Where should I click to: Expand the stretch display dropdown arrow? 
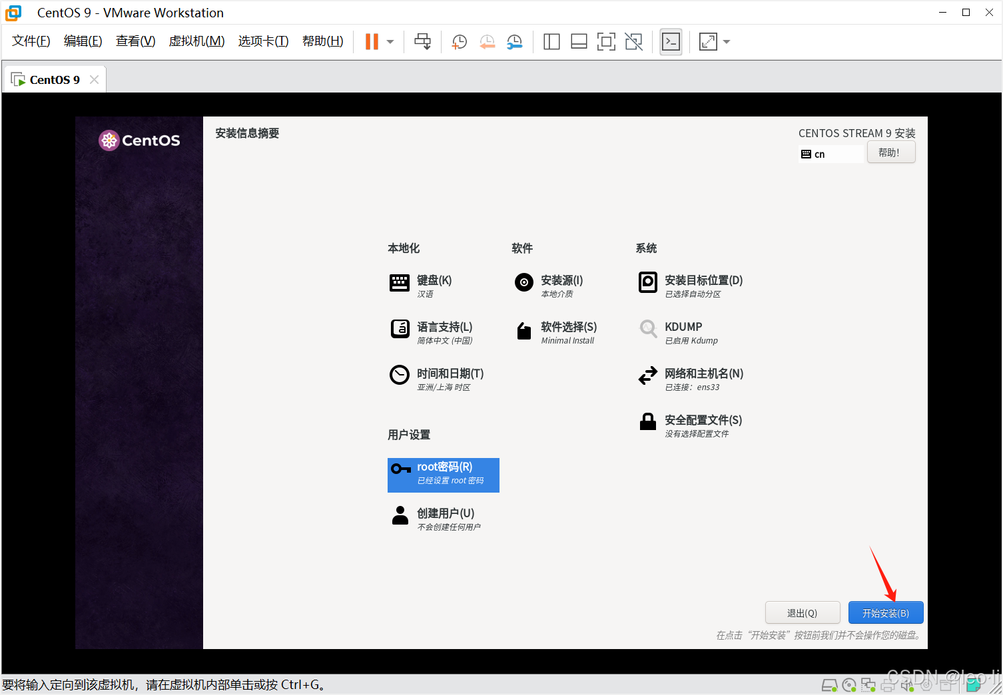727,42
